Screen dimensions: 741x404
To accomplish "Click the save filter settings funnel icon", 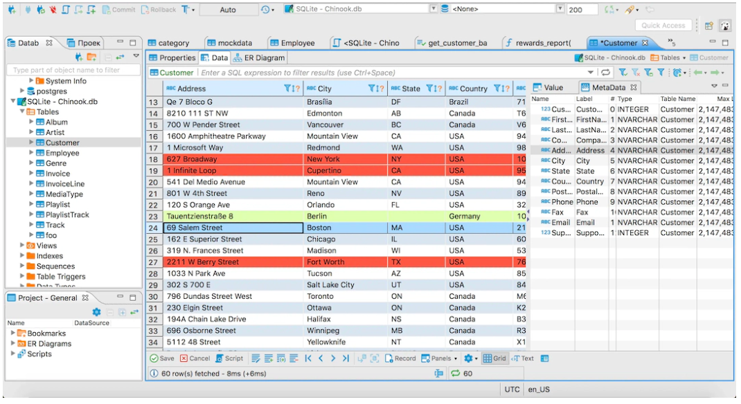I will [648, 72].
